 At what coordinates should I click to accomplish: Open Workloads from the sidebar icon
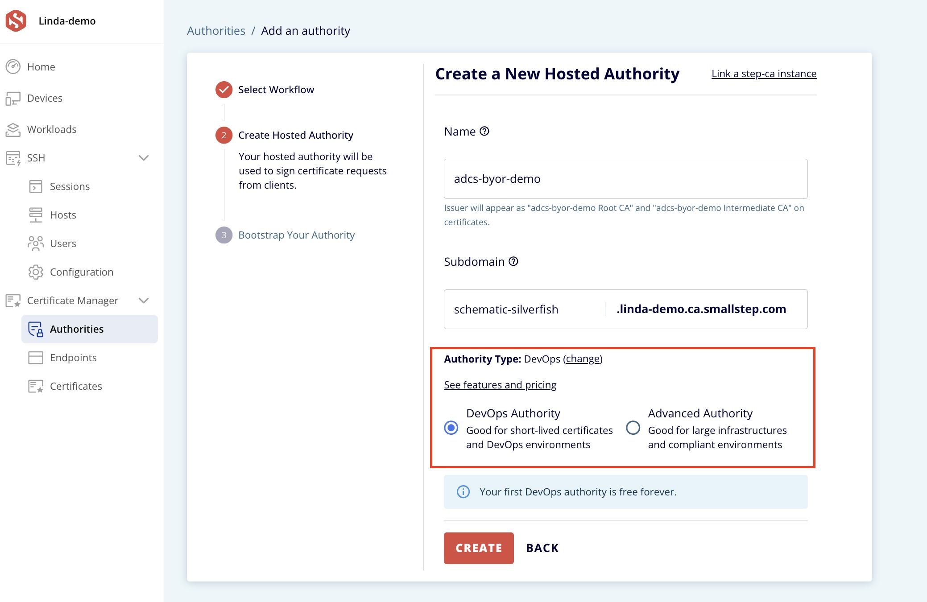[13, 129]
